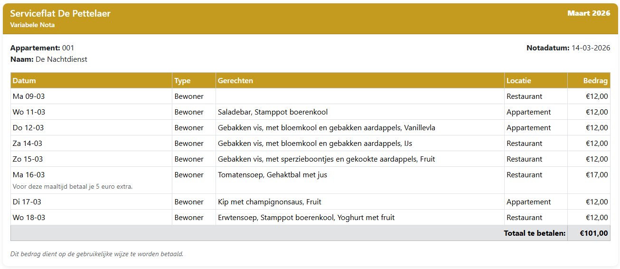Click the Type column header
The width and height of the screenshot is (620, 269).
pyautogui.click(x=182, y=81)
